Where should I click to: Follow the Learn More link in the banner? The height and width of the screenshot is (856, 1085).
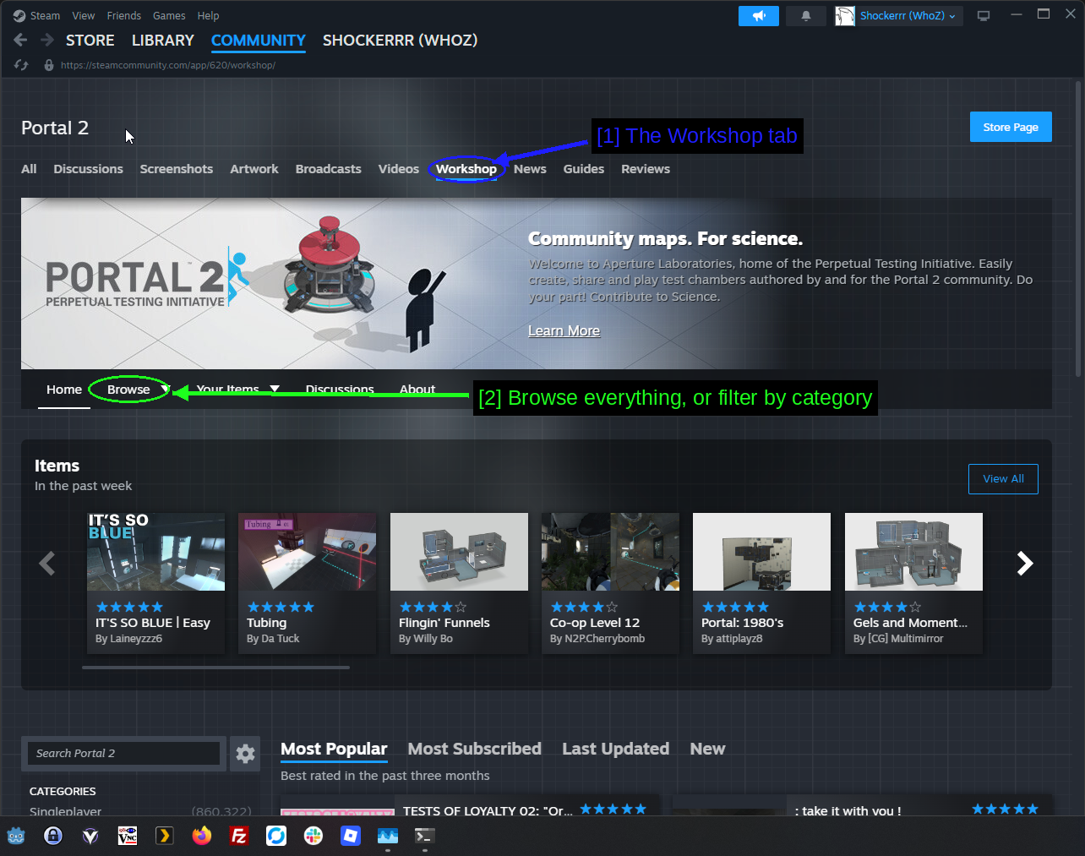click(564, 331)
